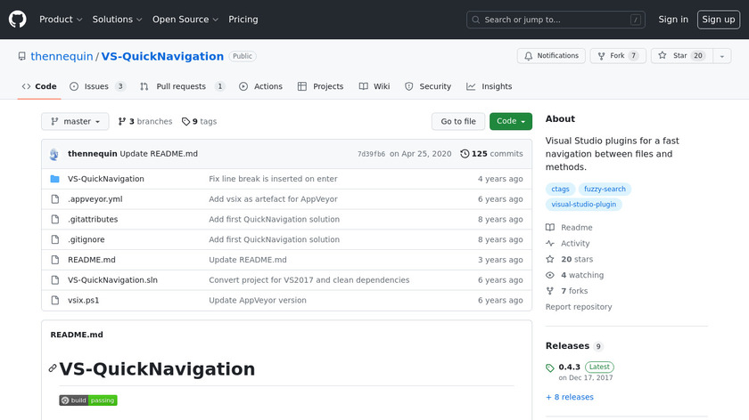The height and width of the screenshot is (420, 749).
Task: Click the fork icon in the Fork button
Action: [x=601, y=56]
